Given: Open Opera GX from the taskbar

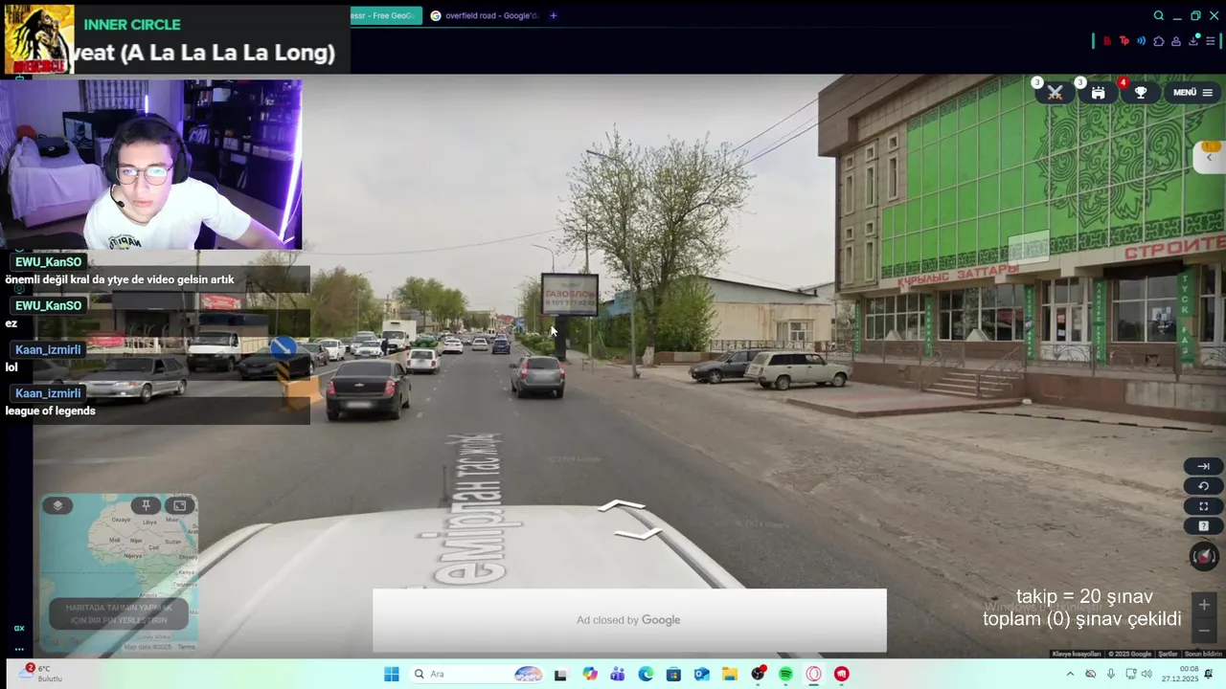Looking at the screenshot, I should click(814, 675).
